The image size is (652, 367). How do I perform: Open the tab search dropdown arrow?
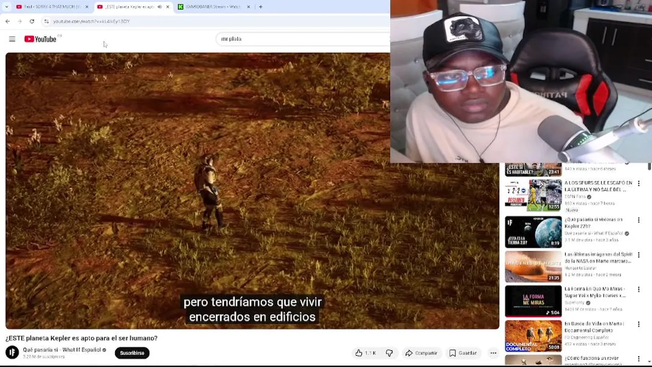coord(6,7)
